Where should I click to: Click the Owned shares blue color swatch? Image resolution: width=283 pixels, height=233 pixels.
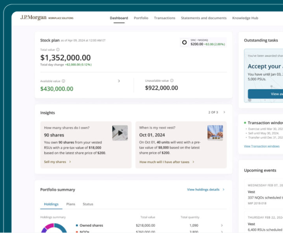[x=77, y=225]
